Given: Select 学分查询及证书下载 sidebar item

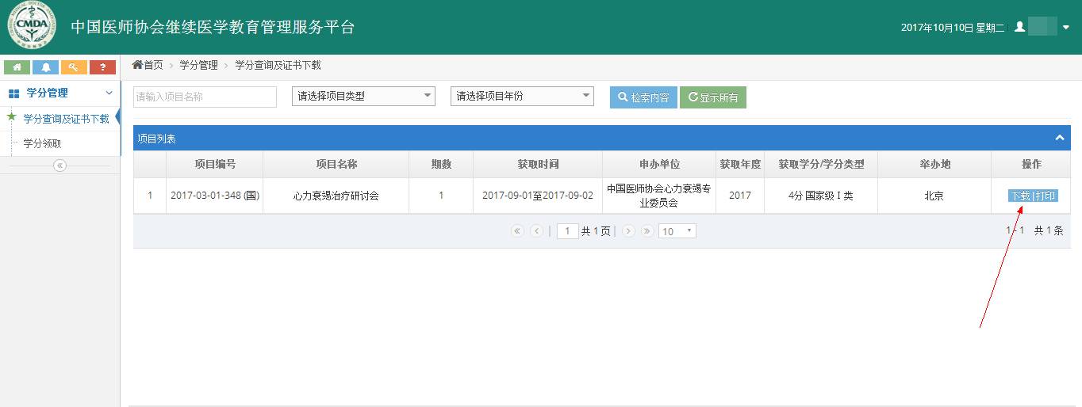Looking at the screenshot, I should pyautogui.click(x=66, y=119).
